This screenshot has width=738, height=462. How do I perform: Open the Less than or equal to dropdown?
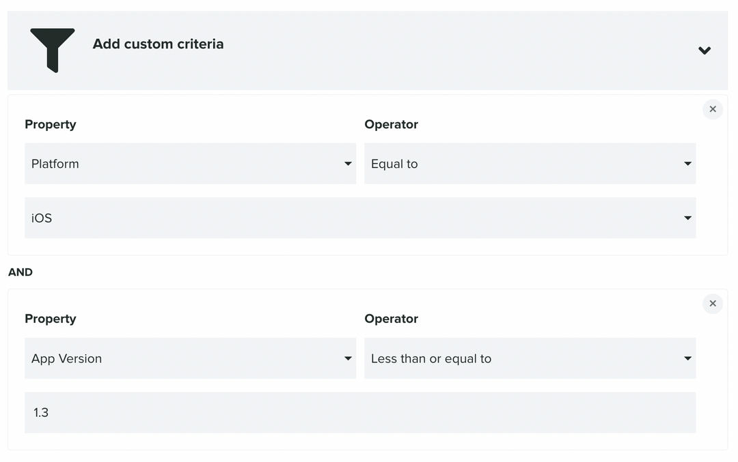pos(530,358)
